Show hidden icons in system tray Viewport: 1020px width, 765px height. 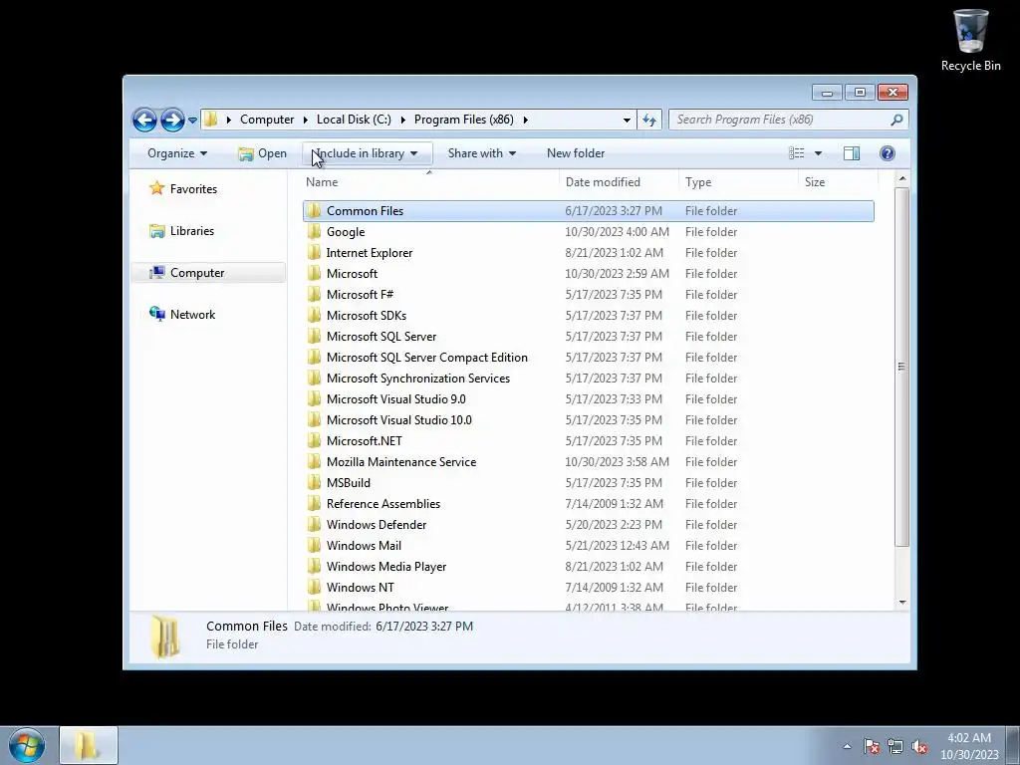tap(847, 746)
